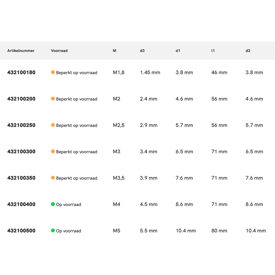Click the d2 column header
The width and height of the screenshot is (275, 275).
point(248,51)
